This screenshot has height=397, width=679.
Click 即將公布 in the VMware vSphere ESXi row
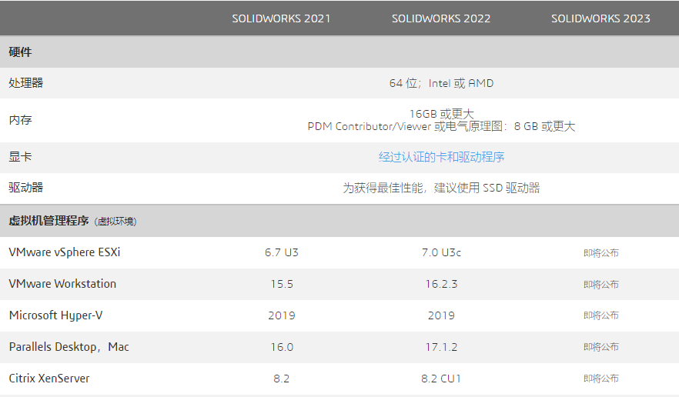[601, 253]
